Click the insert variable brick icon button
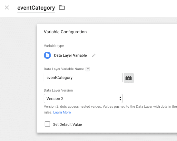 (129, 78)
